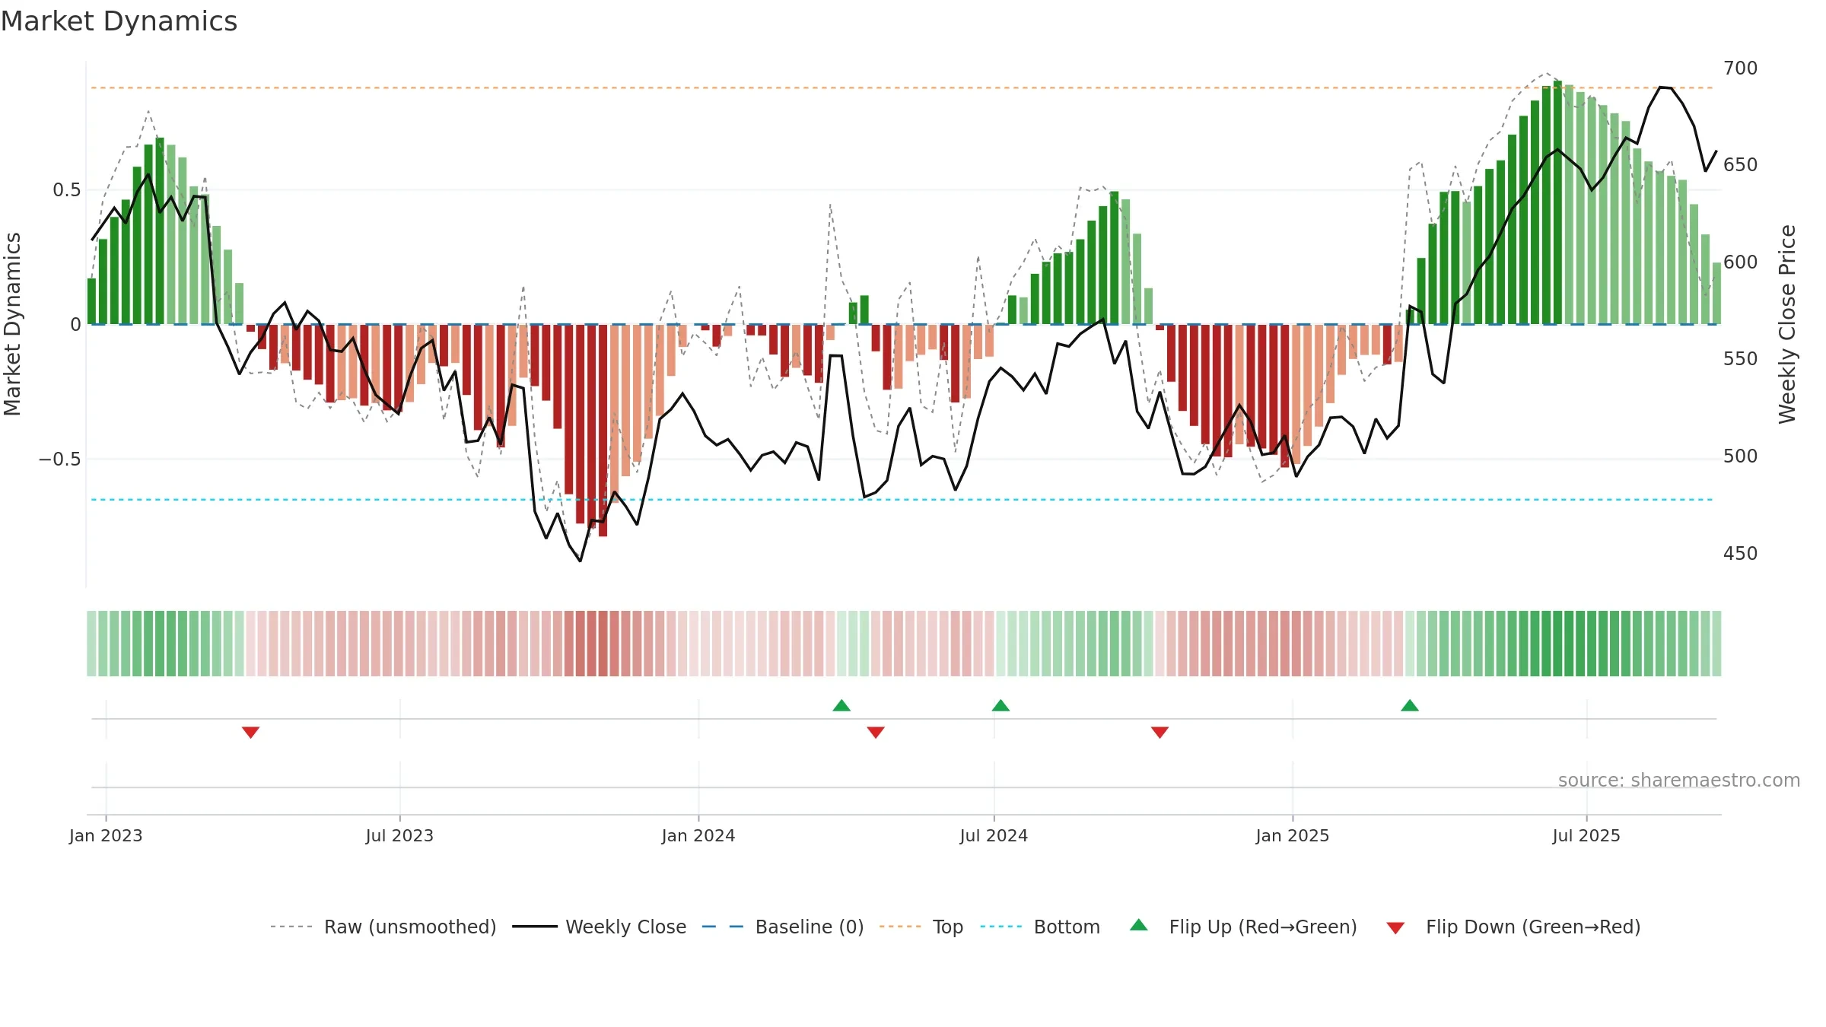
Task: Click the 700 price axis tick
Action: tap(1740, 68)
